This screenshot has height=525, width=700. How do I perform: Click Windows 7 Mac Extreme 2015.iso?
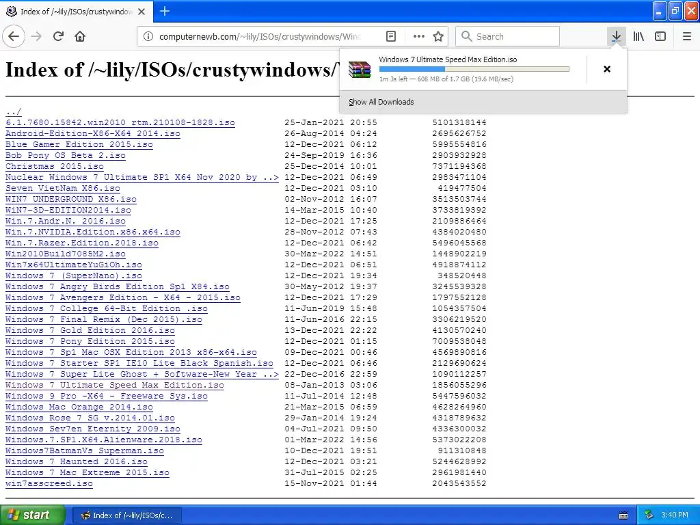click(x=87, y=472)
